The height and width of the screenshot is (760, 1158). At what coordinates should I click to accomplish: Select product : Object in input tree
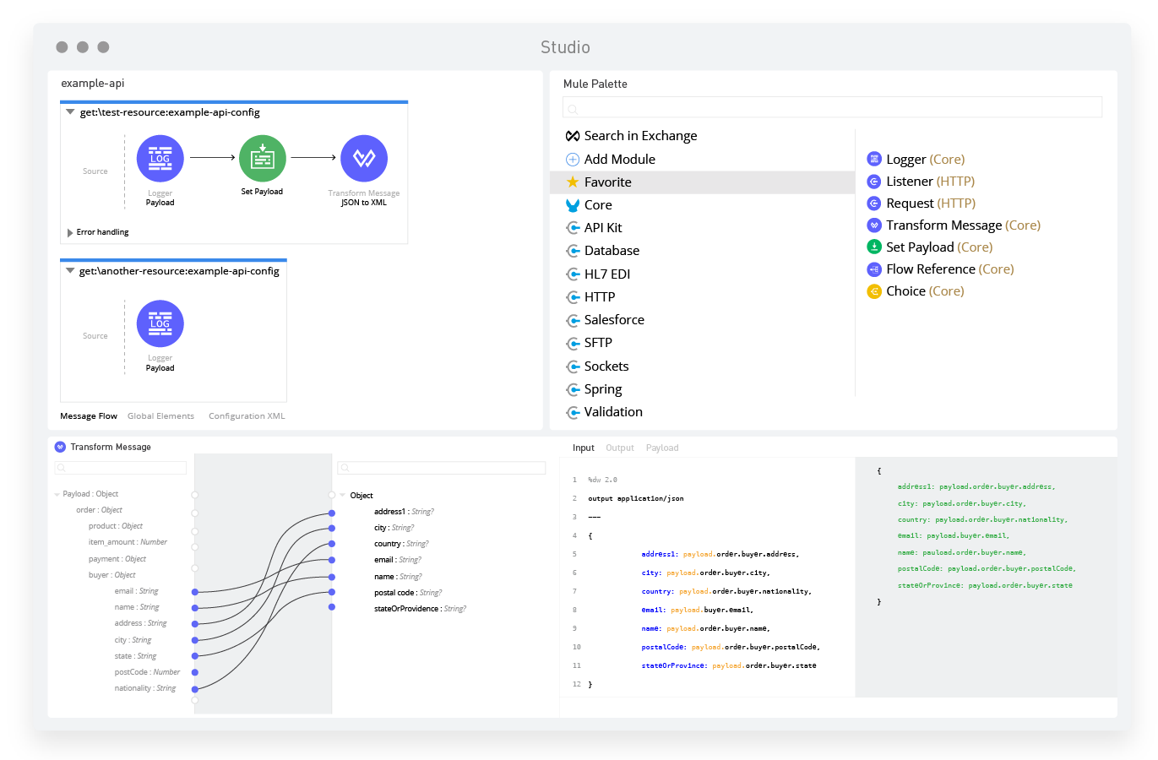pyautogui.click(x=116, y=526)
